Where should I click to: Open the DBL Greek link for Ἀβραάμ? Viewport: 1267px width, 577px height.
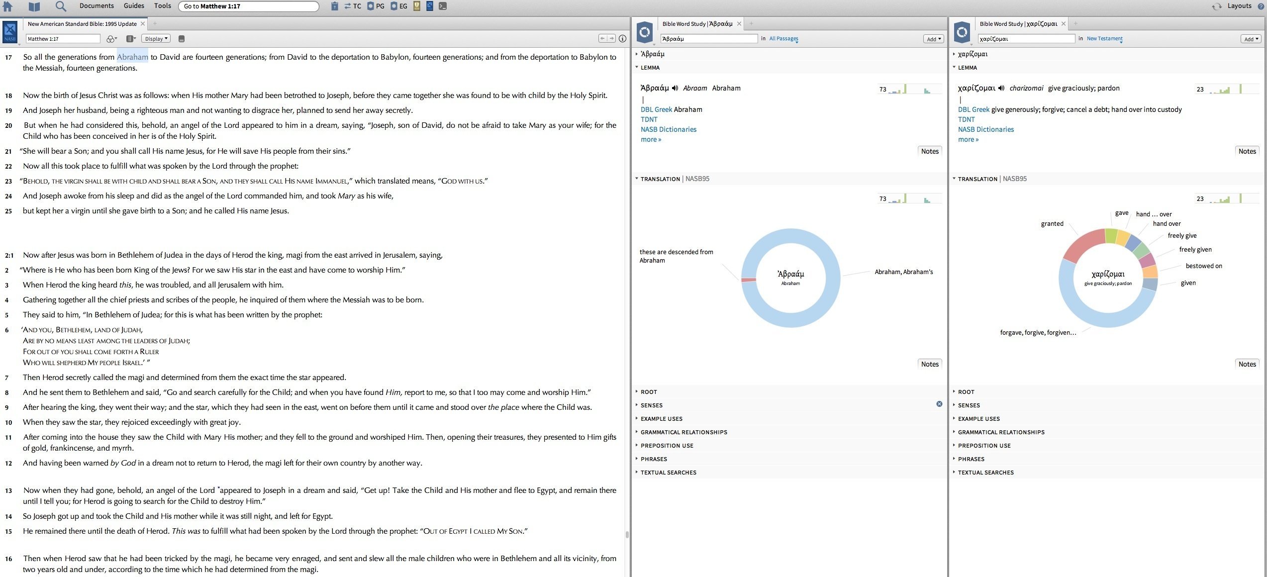point(656,109)
